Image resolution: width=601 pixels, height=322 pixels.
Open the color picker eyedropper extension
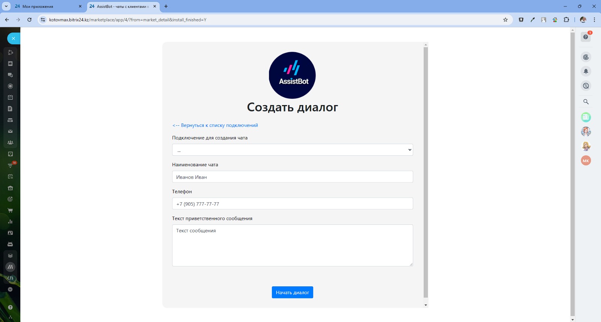point(533,20)
